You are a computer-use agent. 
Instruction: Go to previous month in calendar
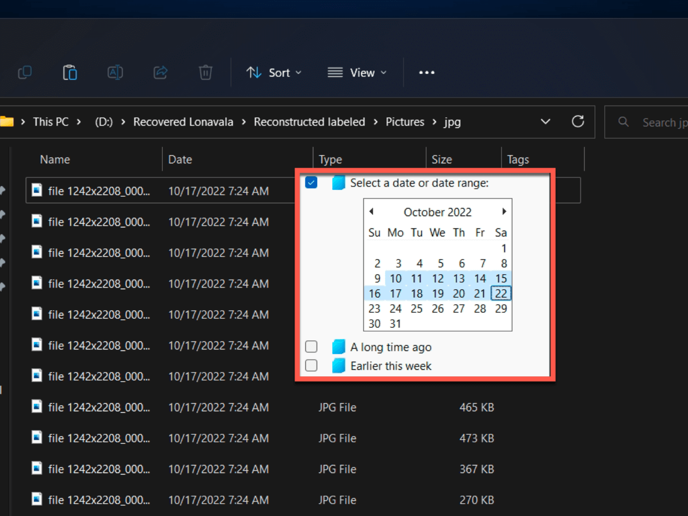pos(371,212)
